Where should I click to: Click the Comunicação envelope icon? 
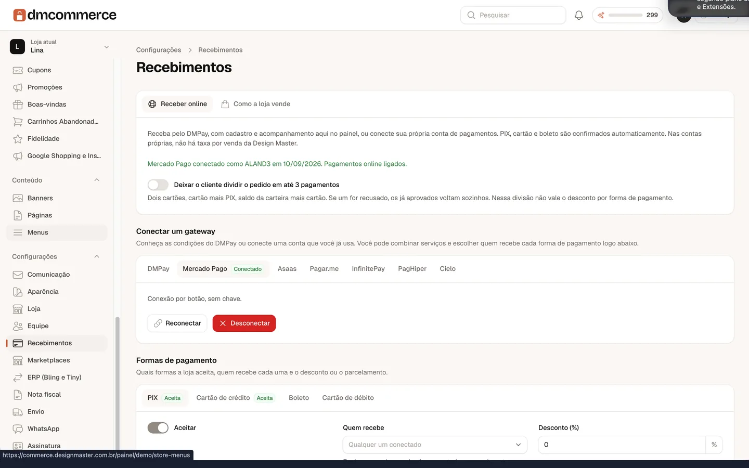point(18,275)
